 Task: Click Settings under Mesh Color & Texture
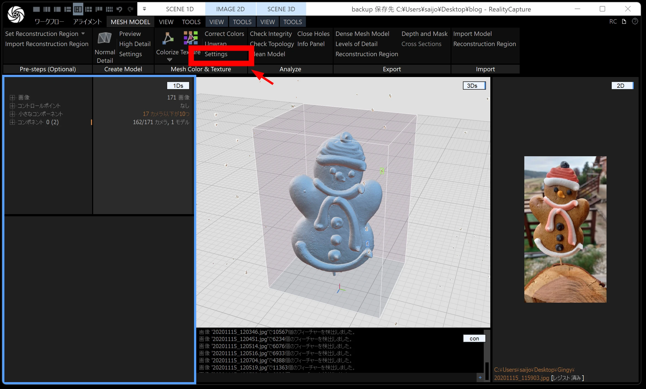tap(216, 54)
